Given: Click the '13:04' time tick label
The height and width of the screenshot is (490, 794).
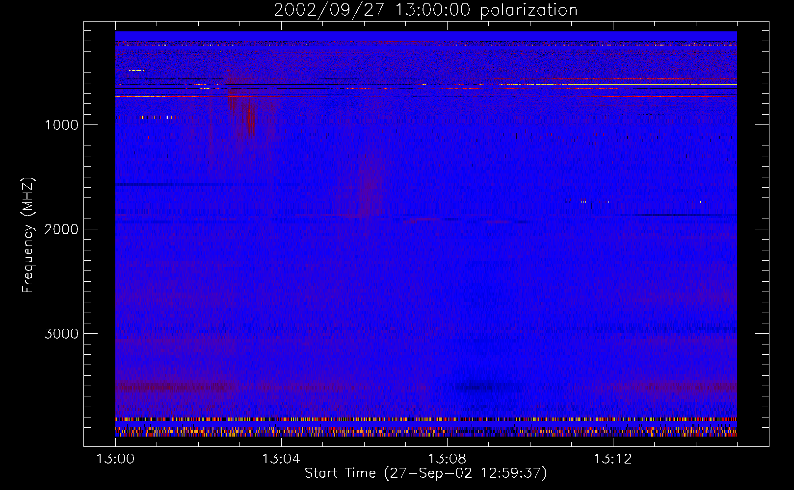Looking at the screenshot, I should pos(281,459).
